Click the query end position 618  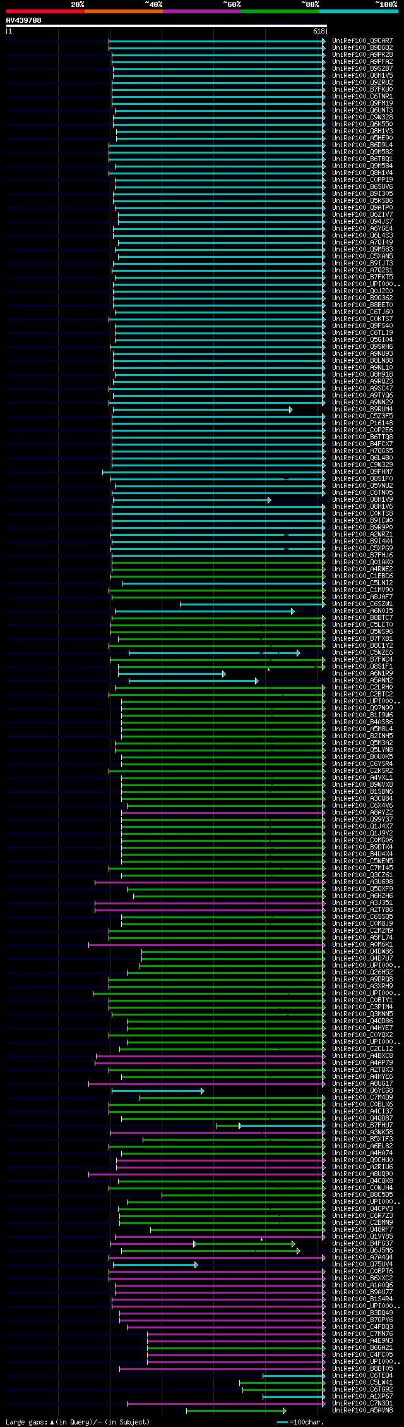319,31
